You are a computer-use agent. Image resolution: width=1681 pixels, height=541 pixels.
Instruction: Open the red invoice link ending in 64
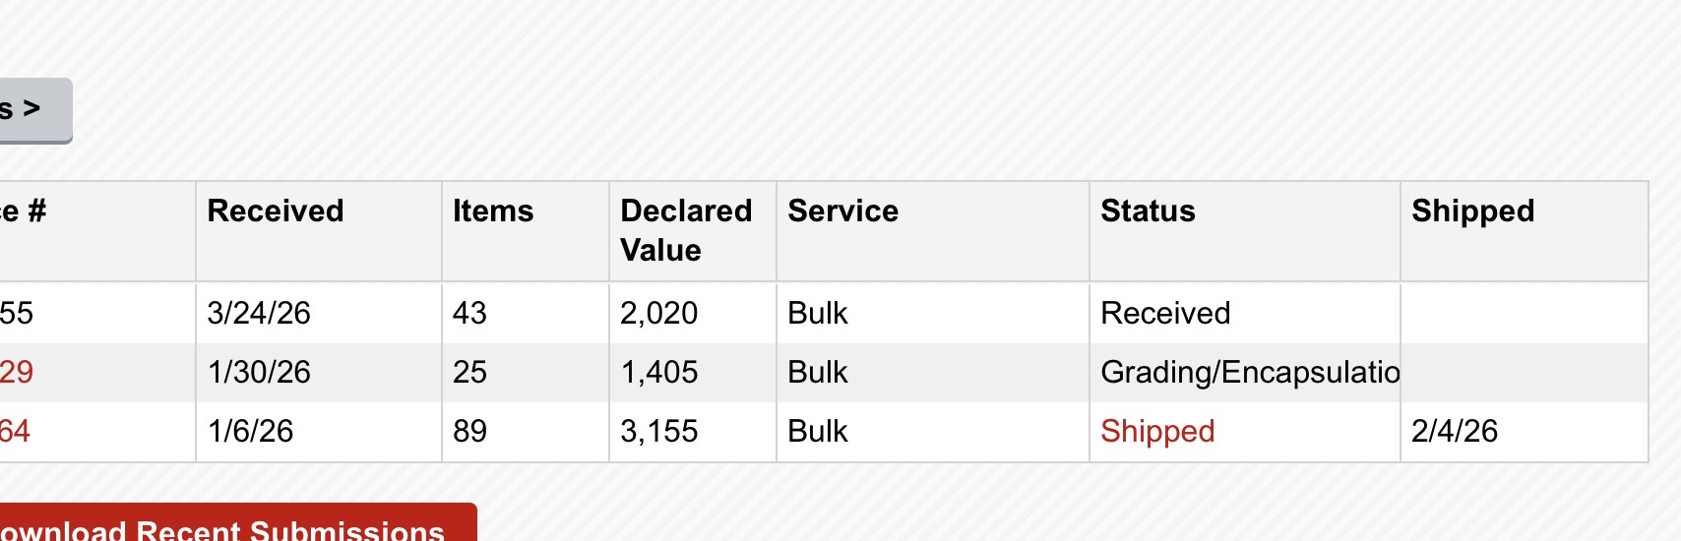(15, 431)
